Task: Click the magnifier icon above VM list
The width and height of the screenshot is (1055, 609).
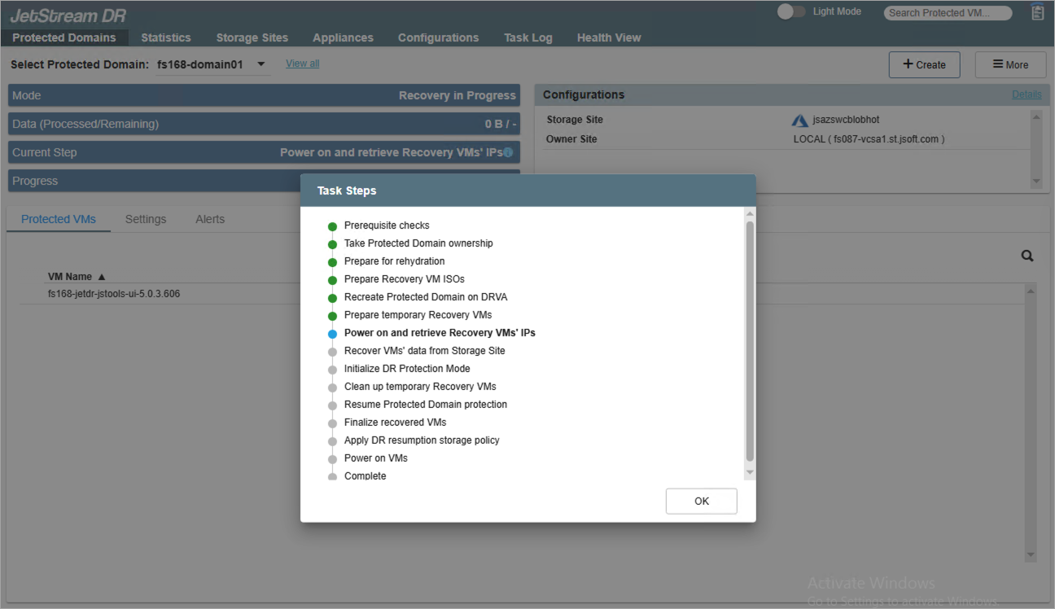Action: [1027, 256]
